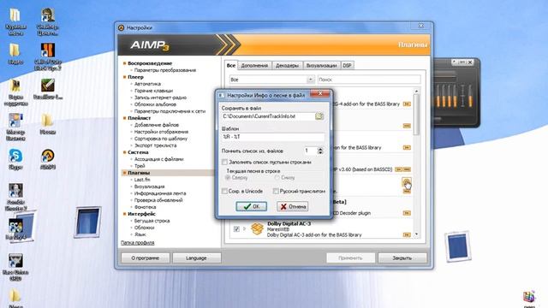Open the 'Трей' settings page
Image resolution: width=548 pixels, height=308 pixels.
pyautogui.click(x=140, y=166)
